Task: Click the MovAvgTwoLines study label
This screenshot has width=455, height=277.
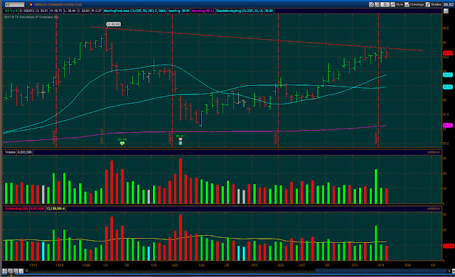Action: tap(135, 11)
